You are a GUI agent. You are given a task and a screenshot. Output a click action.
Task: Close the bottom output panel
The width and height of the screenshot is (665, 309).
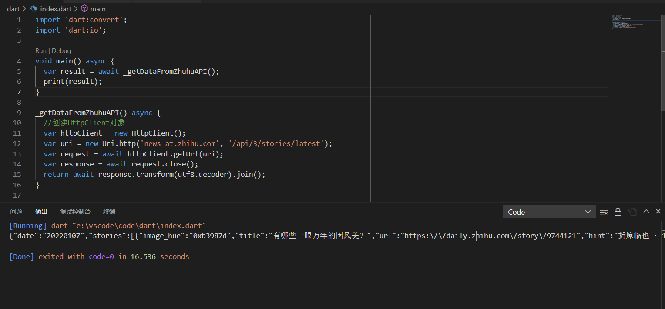pyautogui.click(x=658, y=211)
